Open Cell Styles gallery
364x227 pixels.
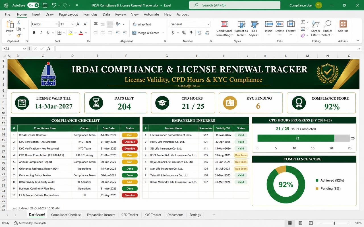tap(254, 28)
